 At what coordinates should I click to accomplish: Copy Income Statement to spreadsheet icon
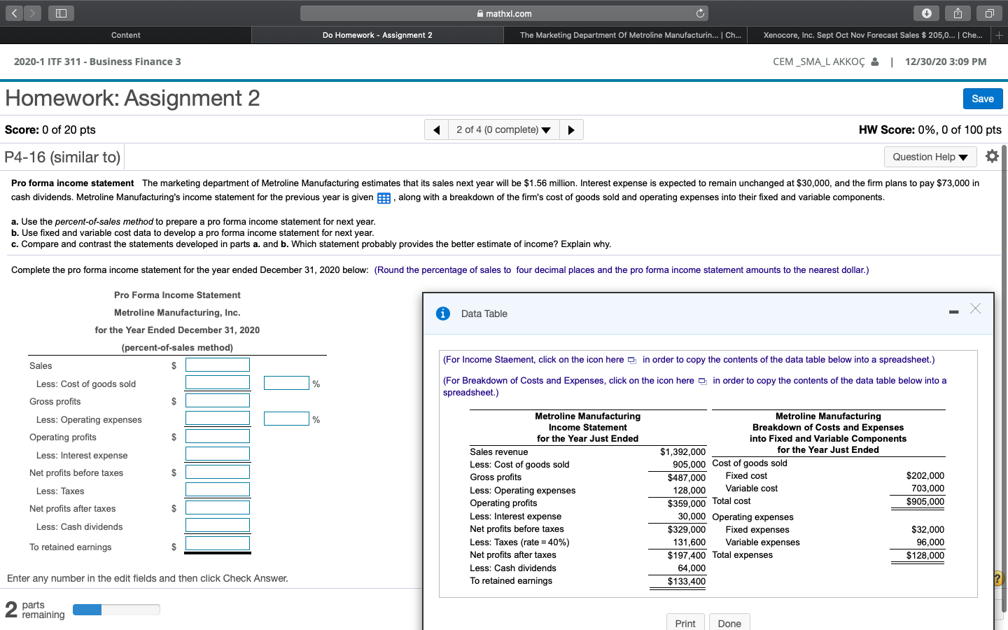point(631,360)
